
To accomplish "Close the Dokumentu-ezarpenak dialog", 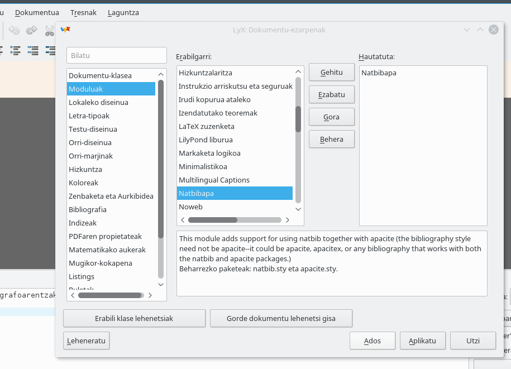I will click(493, 30).
